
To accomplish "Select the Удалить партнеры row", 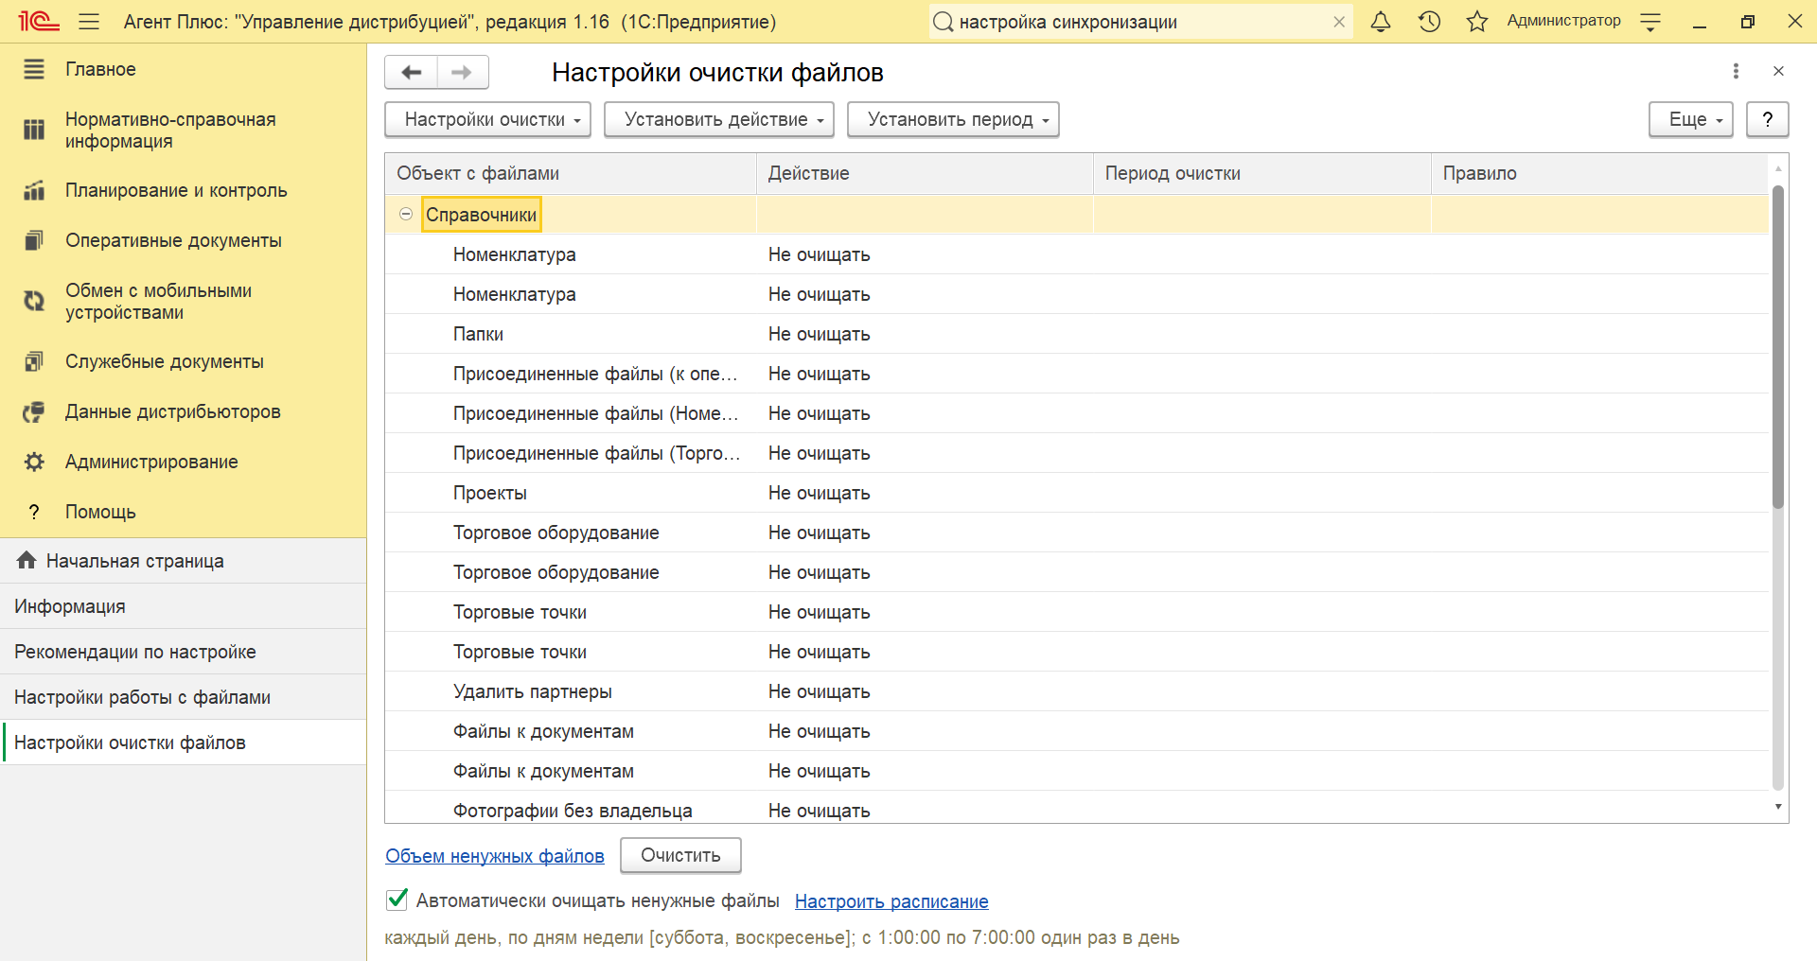I will 1077,691.
